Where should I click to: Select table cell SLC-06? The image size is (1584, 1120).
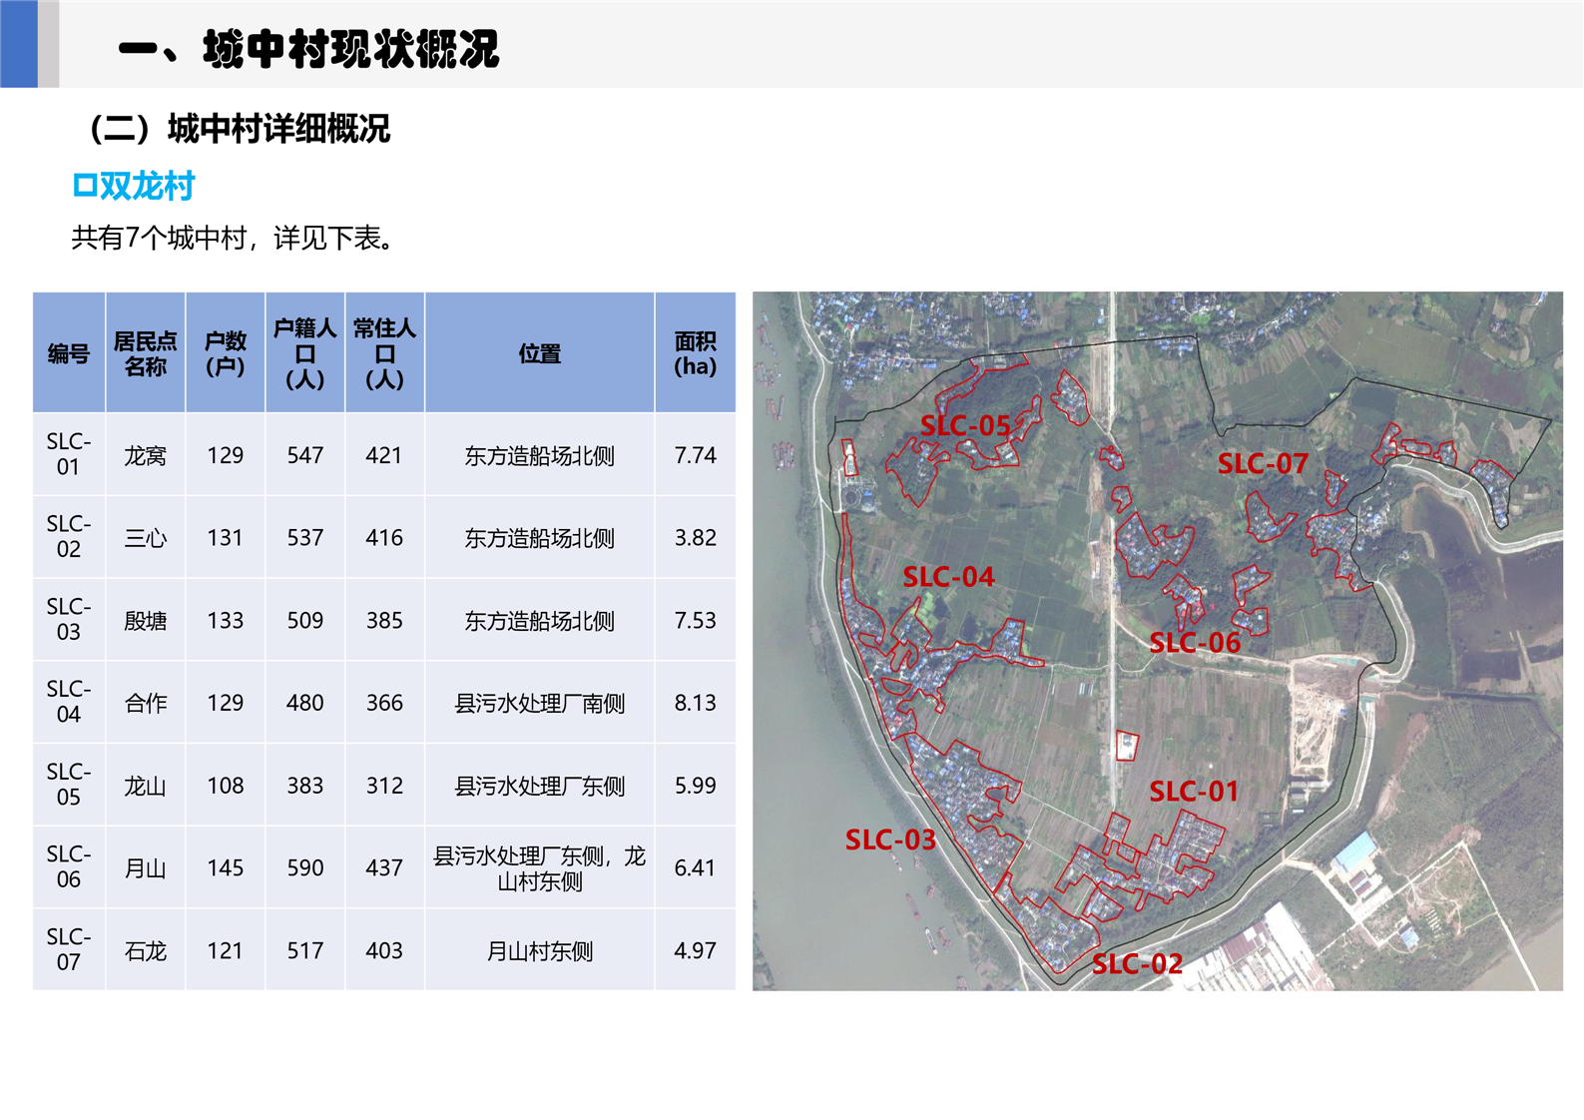69,867
